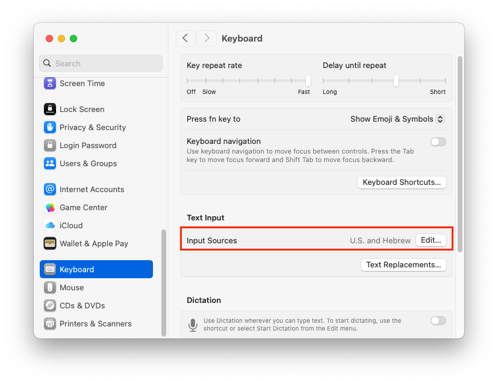Screen dimensions: 498x383
Task: Click the 'Slow' label under repeat rate
Action: click(209, 92)
